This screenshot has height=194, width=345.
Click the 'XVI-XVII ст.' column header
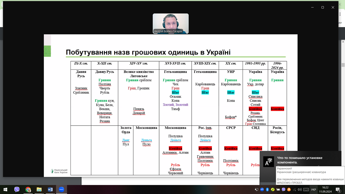pyautogui.click(x=175, y=63)
